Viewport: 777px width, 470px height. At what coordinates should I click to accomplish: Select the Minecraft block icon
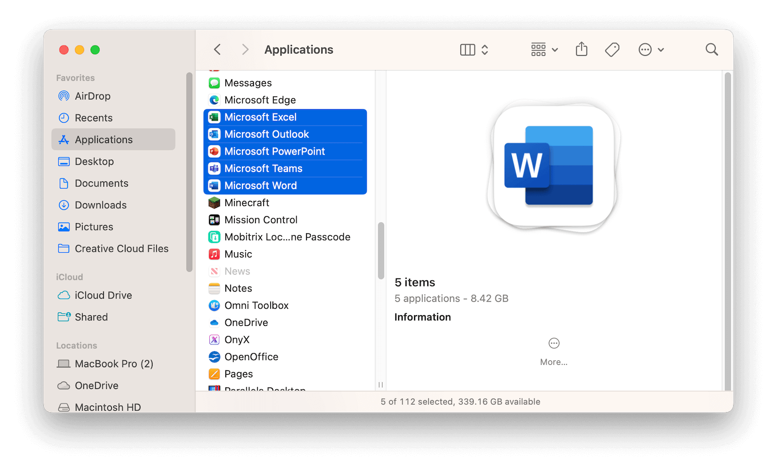(214, 203)
